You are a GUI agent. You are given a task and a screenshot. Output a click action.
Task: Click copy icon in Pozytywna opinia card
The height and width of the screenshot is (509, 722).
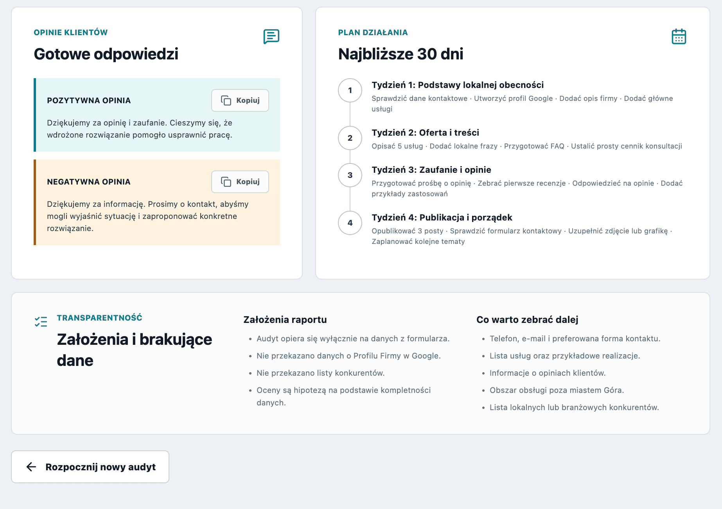(226, 100)
